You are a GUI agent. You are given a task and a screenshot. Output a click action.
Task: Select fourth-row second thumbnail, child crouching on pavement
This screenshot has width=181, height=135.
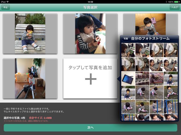(142, 93)
